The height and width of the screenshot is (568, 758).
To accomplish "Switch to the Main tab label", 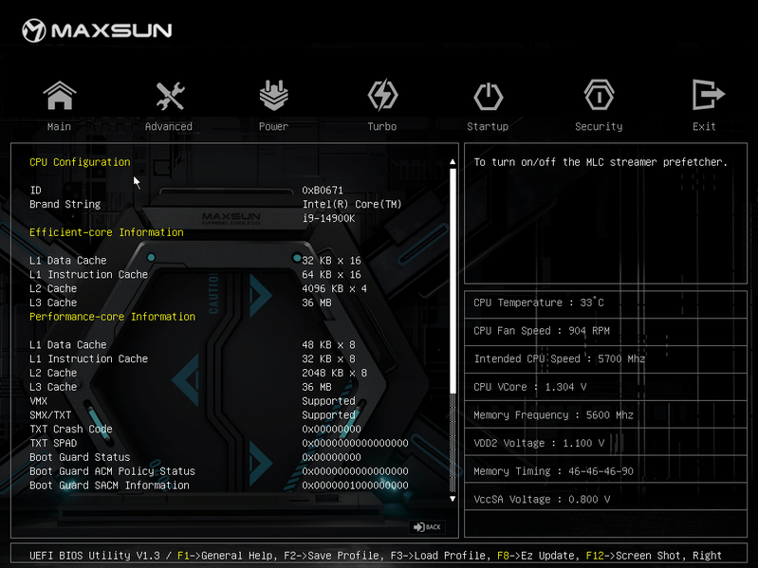I will [x=59, y=126].
